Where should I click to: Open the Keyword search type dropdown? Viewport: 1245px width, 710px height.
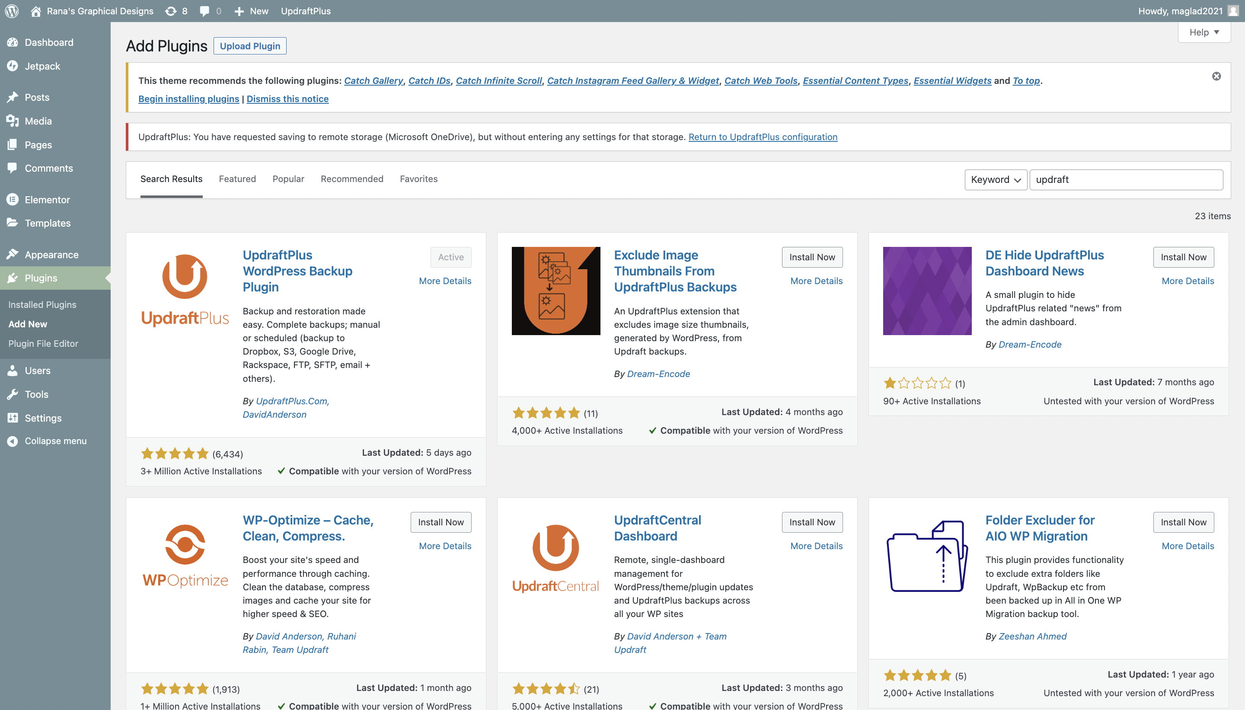[x=996, y=179]
